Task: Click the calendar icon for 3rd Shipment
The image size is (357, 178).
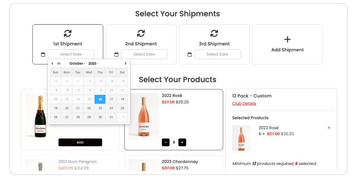Action: pos(189,55)
